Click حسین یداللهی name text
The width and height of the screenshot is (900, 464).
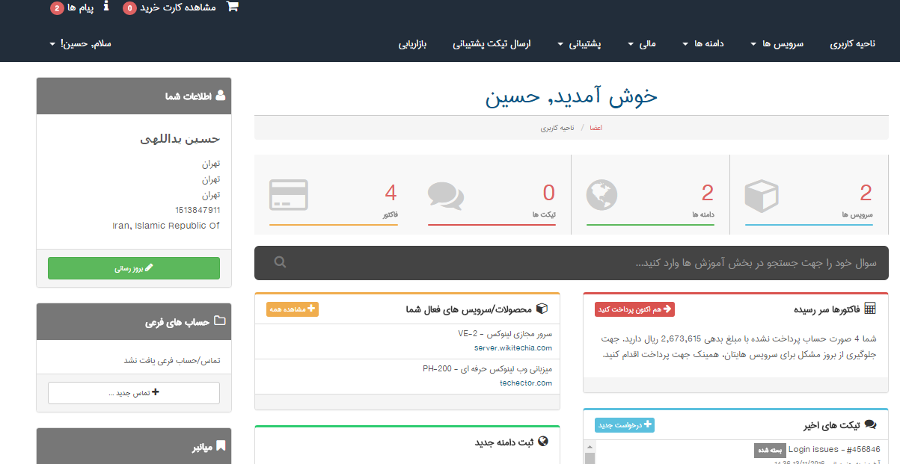pos(180,139)
